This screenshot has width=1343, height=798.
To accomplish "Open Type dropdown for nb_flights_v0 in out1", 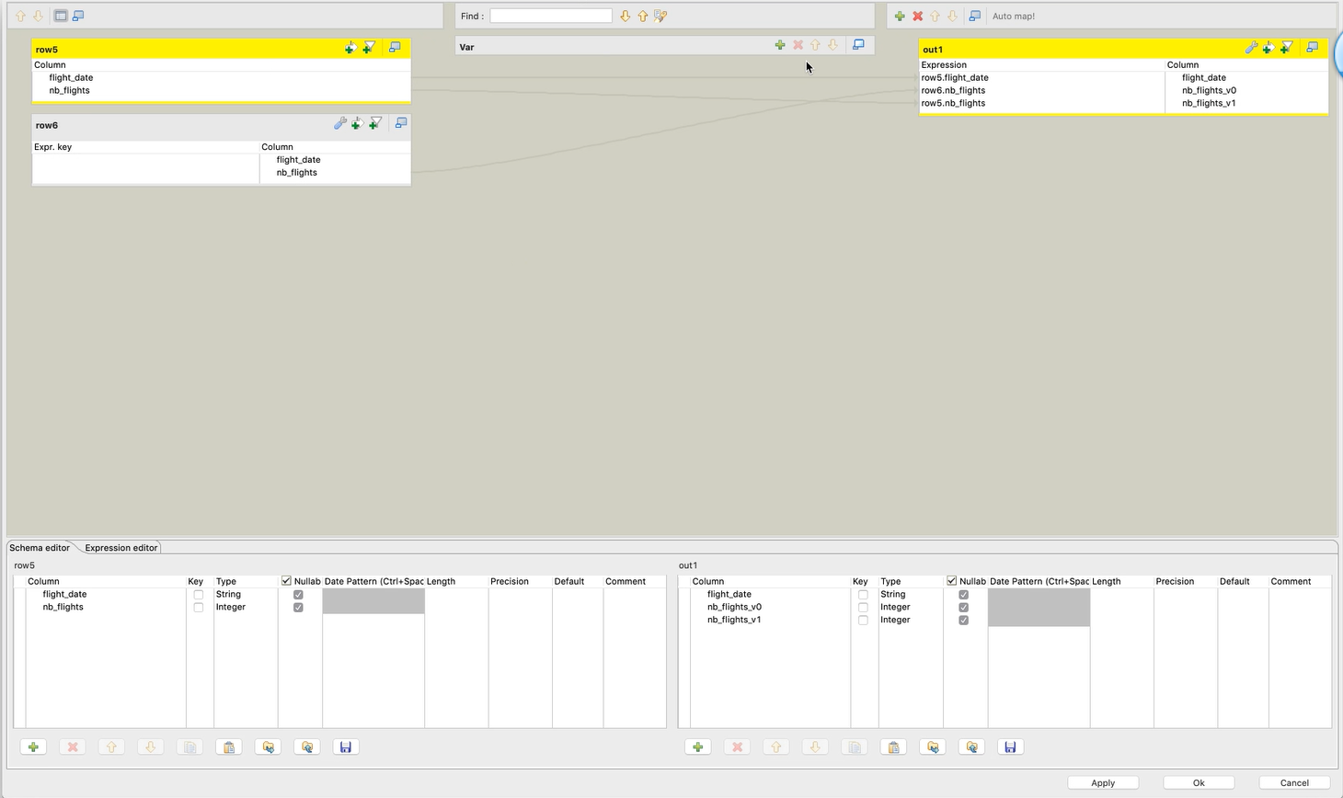I will point(909,608).
